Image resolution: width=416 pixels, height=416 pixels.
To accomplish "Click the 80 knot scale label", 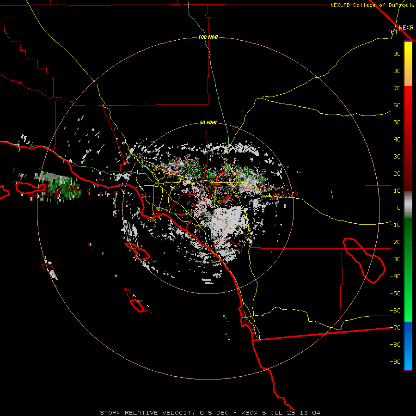I will pyautogui.click(x=397, y=71).
